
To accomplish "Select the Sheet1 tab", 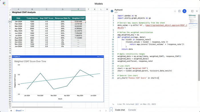I will [19, 111].
